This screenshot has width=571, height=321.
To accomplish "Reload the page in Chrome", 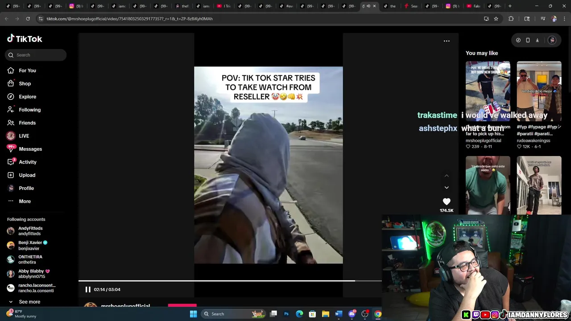I will coord(28,19).
